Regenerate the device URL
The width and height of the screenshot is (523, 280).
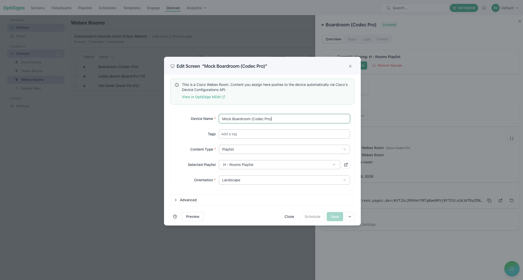(x=512, y=200)
